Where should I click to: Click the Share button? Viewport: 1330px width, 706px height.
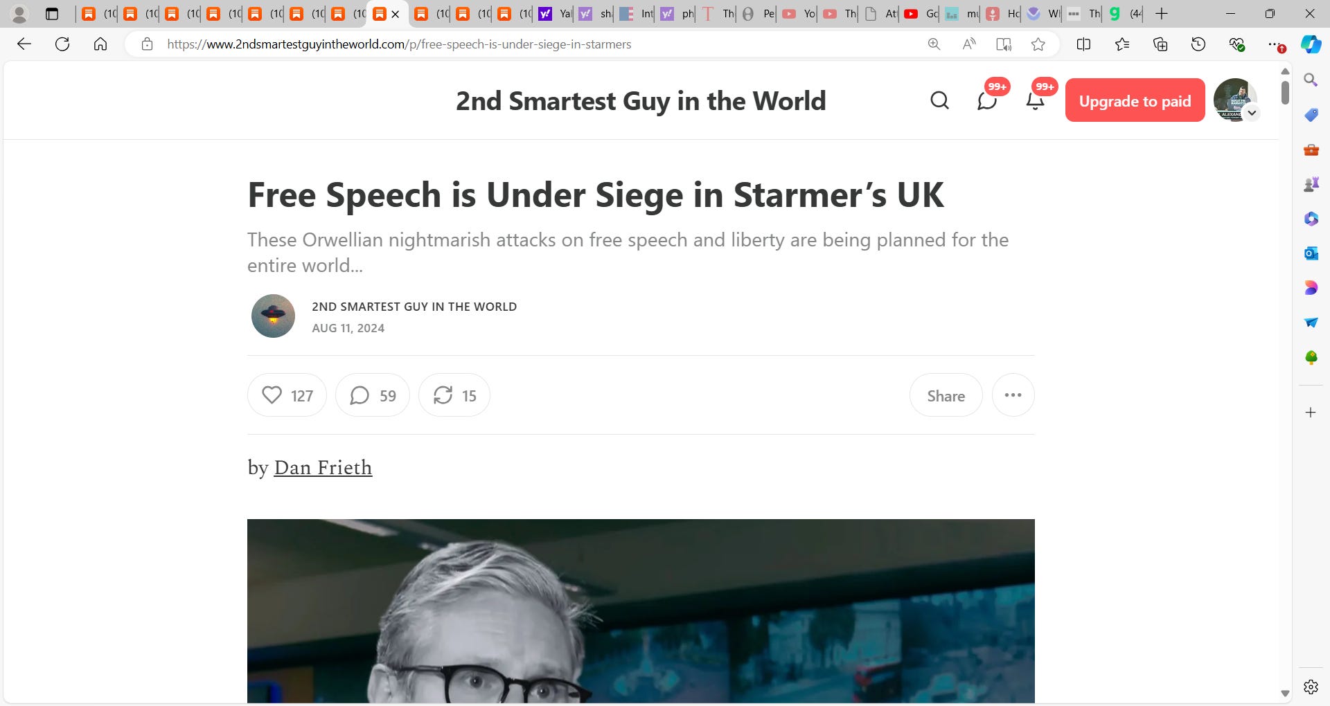pos(946,395)
